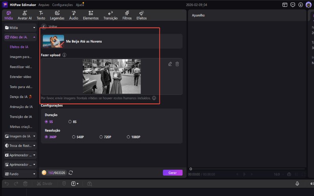Image resolution: width=314 pixels, height=196 pixels.
Task: Select the 8S duration option
Action: [x=72, y=122]
